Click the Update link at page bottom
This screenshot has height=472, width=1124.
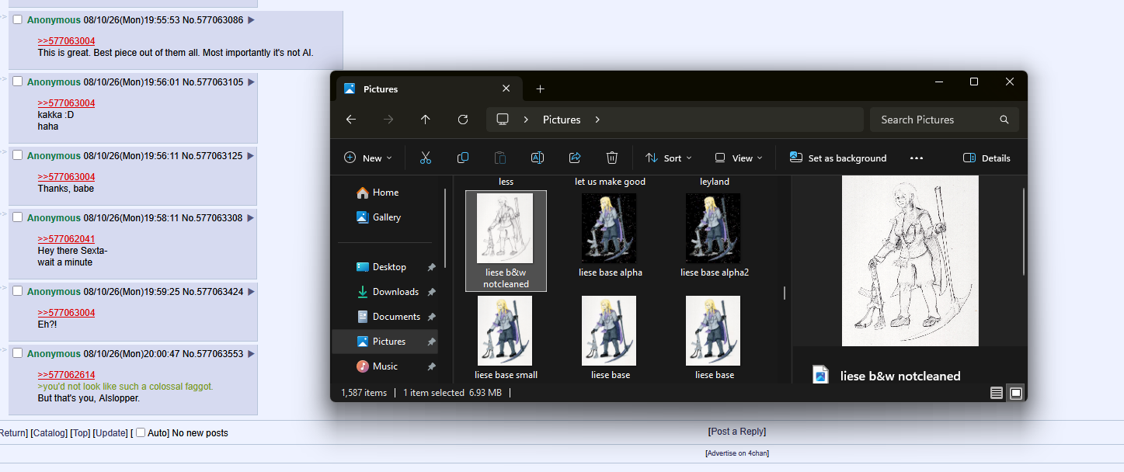[110, 433]
